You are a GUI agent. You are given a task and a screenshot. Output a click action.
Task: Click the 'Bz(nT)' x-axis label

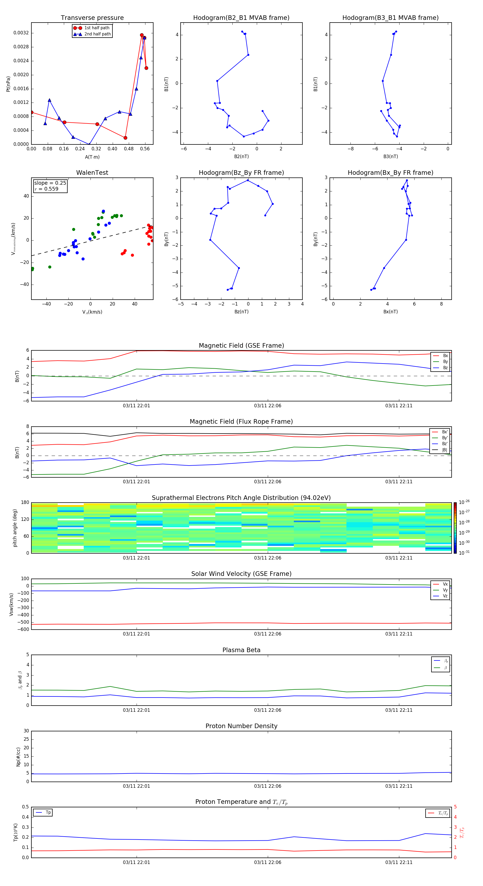point(241,312)
